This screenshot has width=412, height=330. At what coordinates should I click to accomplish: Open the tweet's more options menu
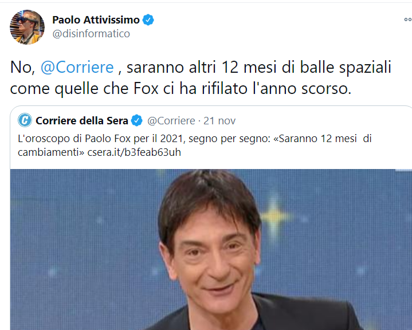point(408,19)
